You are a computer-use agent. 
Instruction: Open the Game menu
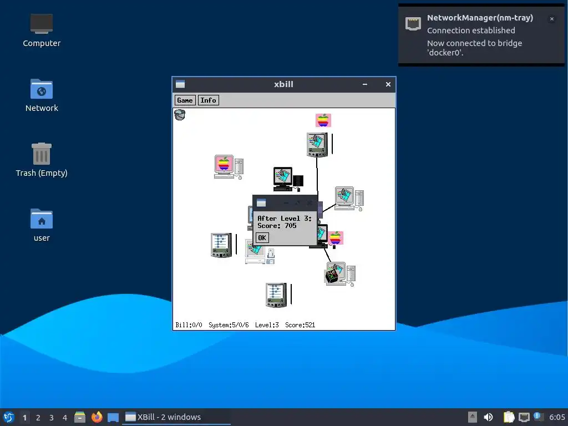pos(185,100)
